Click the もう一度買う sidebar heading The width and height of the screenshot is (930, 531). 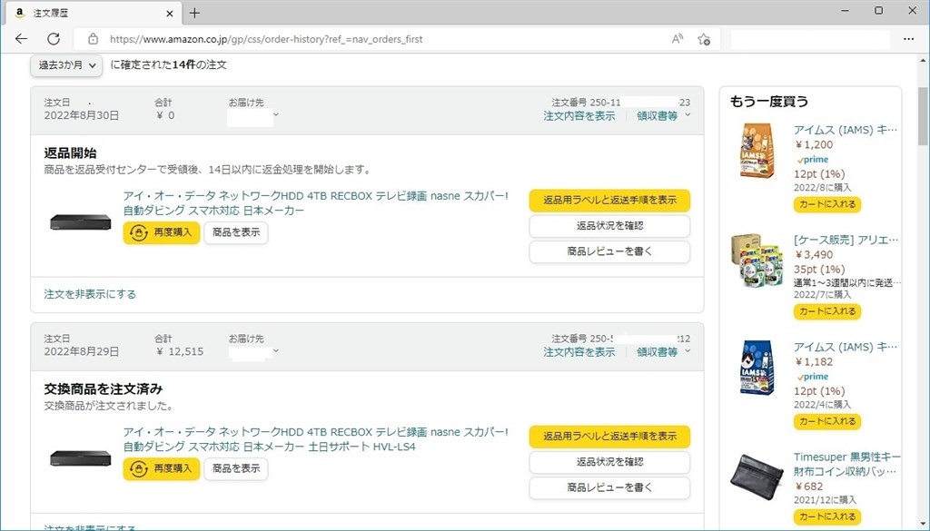pos(769,102)
